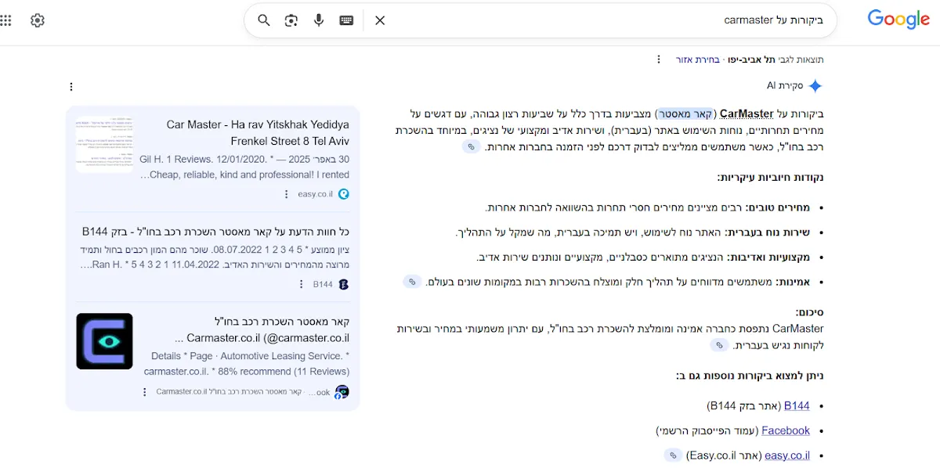
Task: Open the Car Master easy.co.il result thumbnail
Action: pyautogui.click(x=104, y=145)
